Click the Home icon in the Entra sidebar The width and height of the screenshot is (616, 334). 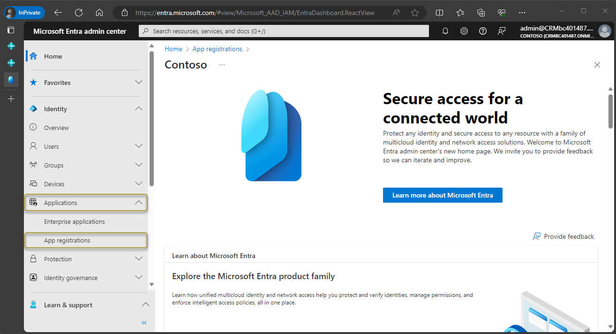[x=33, y=56]
